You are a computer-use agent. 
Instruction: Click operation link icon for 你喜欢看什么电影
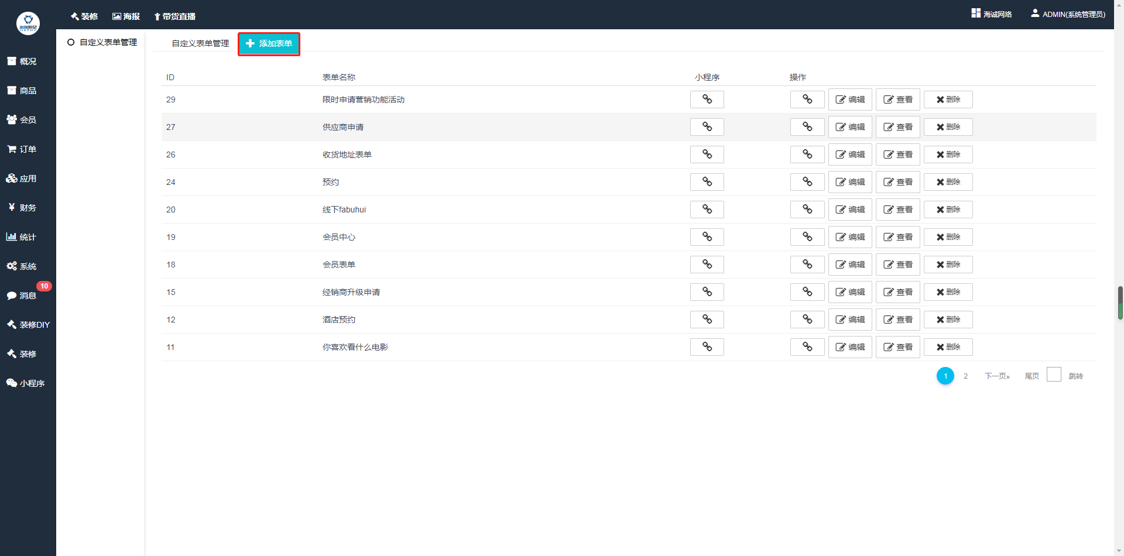[x=807, y=347]
